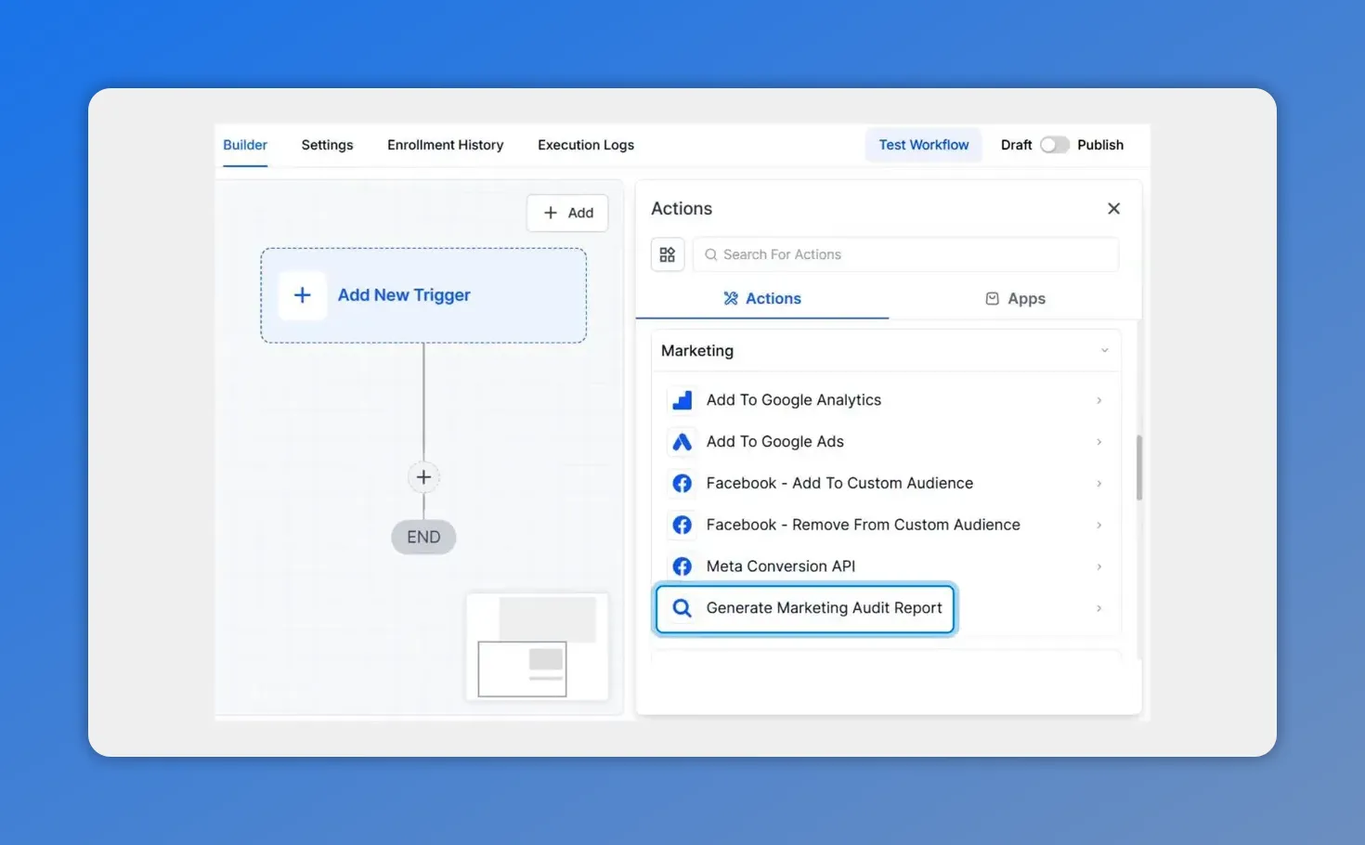Click the magnifier icon on Generate Marketing Audit Report
1365x845 pixels.
(x=682, y=607)
